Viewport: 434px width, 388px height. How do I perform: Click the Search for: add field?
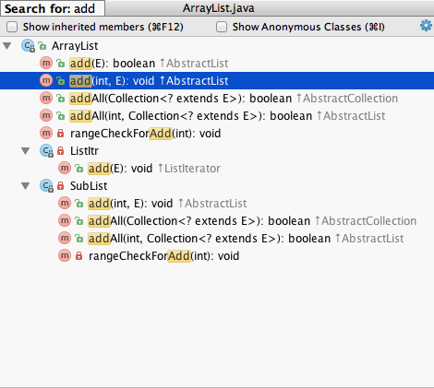[53, 8]
